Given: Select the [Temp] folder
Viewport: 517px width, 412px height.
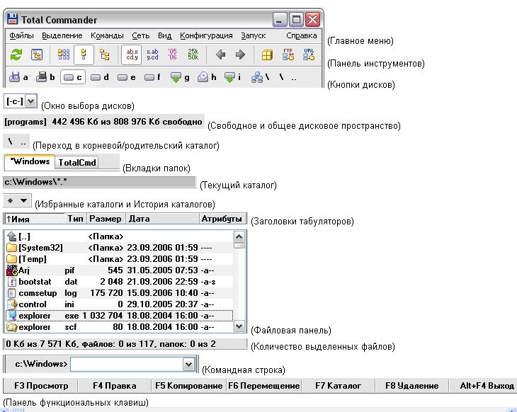Looking at the screenshot, I should coord(120,259).
